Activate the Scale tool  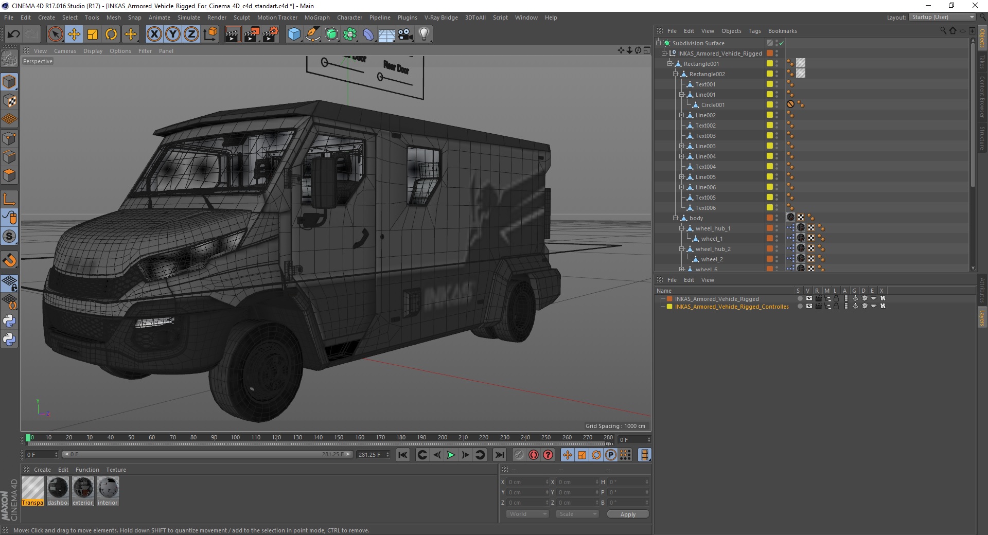pos(93,34)
